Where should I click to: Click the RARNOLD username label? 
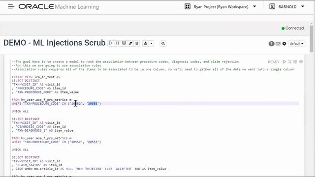[287, 6]
